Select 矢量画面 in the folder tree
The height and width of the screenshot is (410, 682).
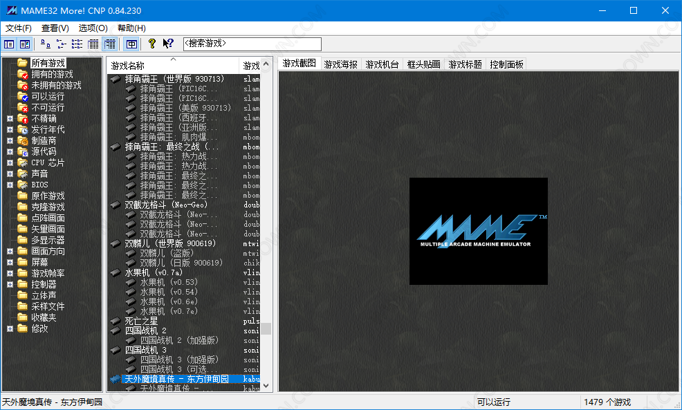[48, 229]
